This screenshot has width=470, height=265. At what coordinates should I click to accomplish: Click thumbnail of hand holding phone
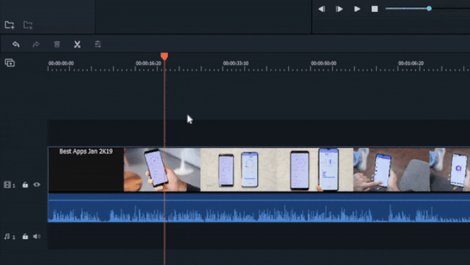(x=162, y=169)
